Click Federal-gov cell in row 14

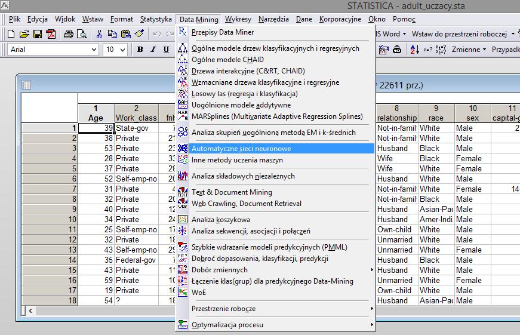(136, 260)
